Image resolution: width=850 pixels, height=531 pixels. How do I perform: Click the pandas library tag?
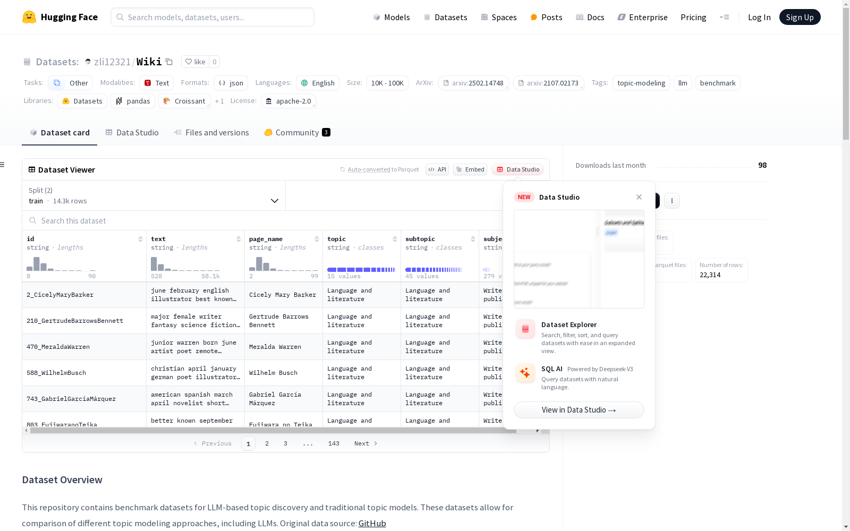pos(133,101)
